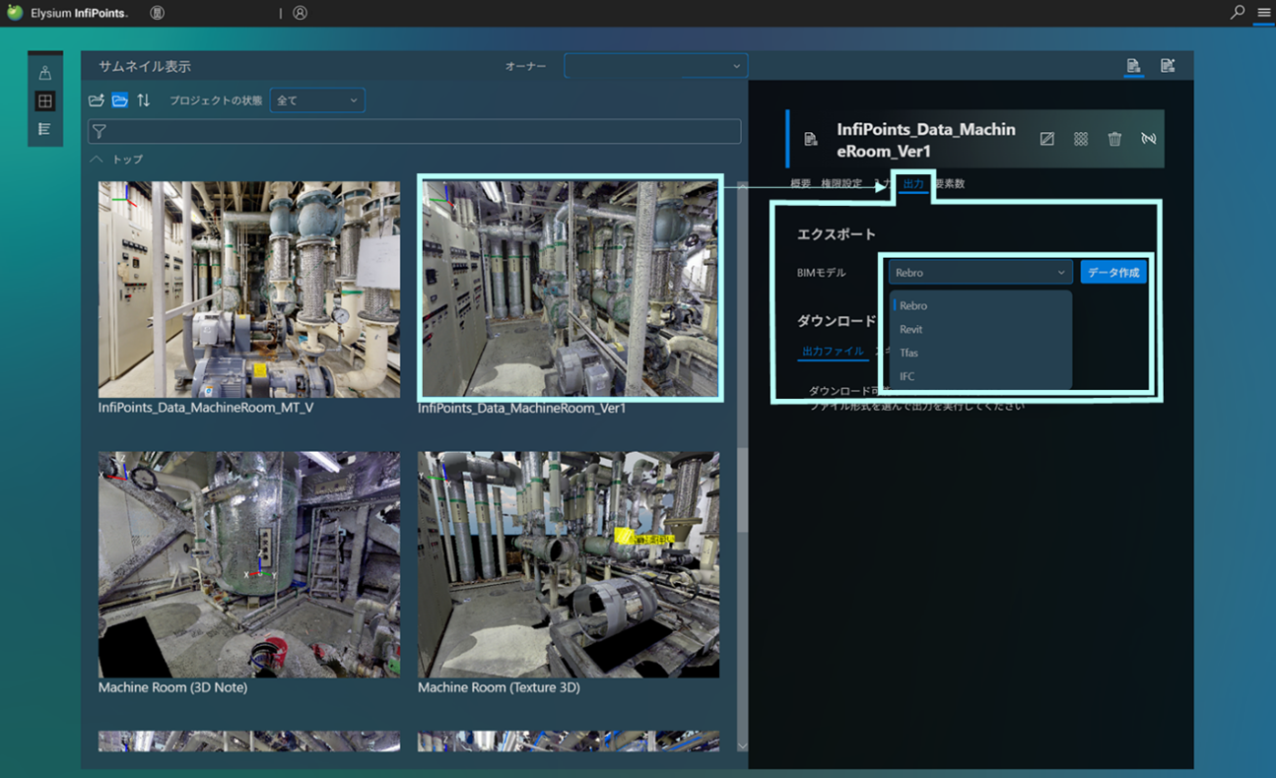The image size is (1276, 778).
Task: Click the sort order arrows icon
Action: click(x=144, y=100)
